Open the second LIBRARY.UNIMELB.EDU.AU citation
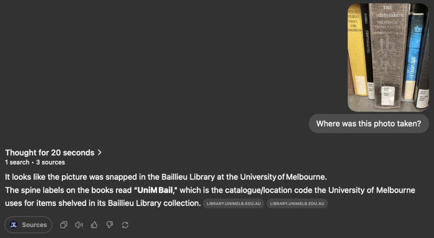This screenshot has width=434, height=238. 297,204
